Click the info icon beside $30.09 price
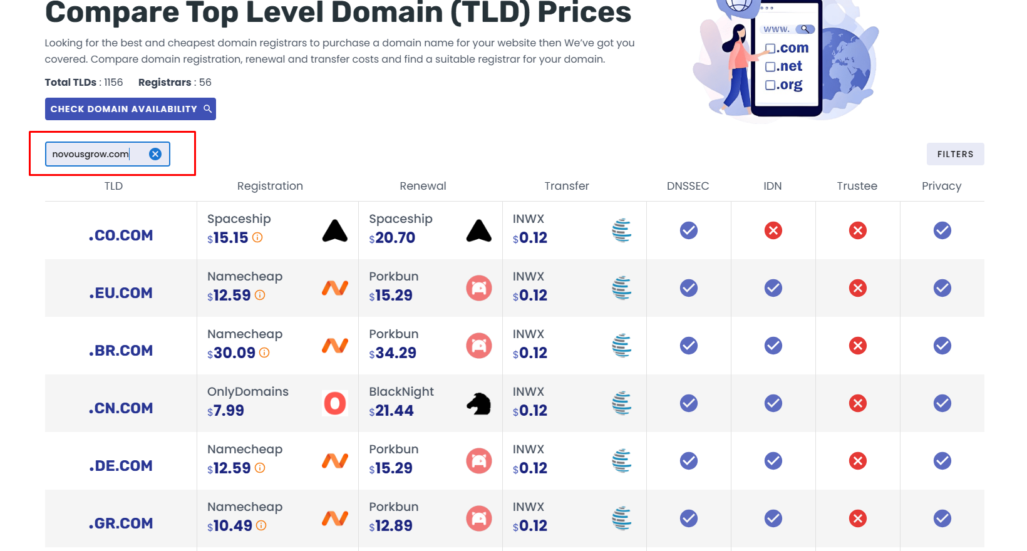The height and width of the screenshot is (551, 1027). (x=264, y=353)
